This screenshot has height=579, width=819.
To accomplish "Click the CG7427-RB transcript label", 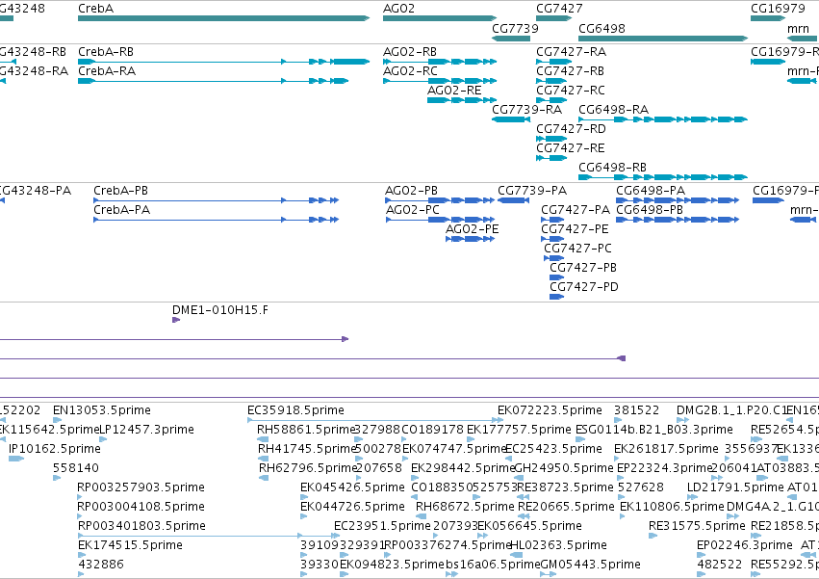I will [570, 71].
